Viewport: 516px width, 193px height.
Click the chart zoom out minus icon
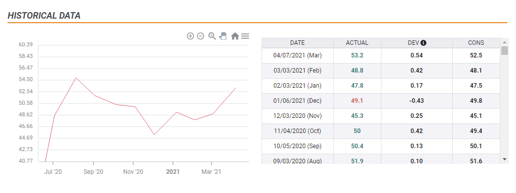(200, 36)
